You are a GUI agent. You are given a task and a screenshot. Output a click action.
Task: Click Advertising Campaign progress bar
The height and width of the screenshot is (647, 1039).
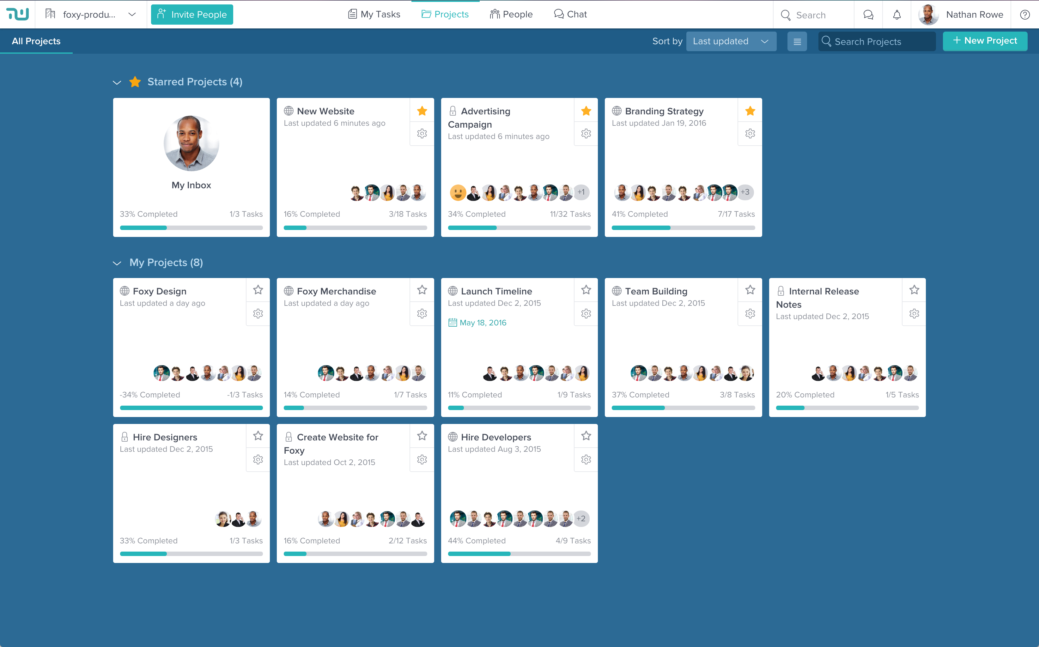click(519, 228)
